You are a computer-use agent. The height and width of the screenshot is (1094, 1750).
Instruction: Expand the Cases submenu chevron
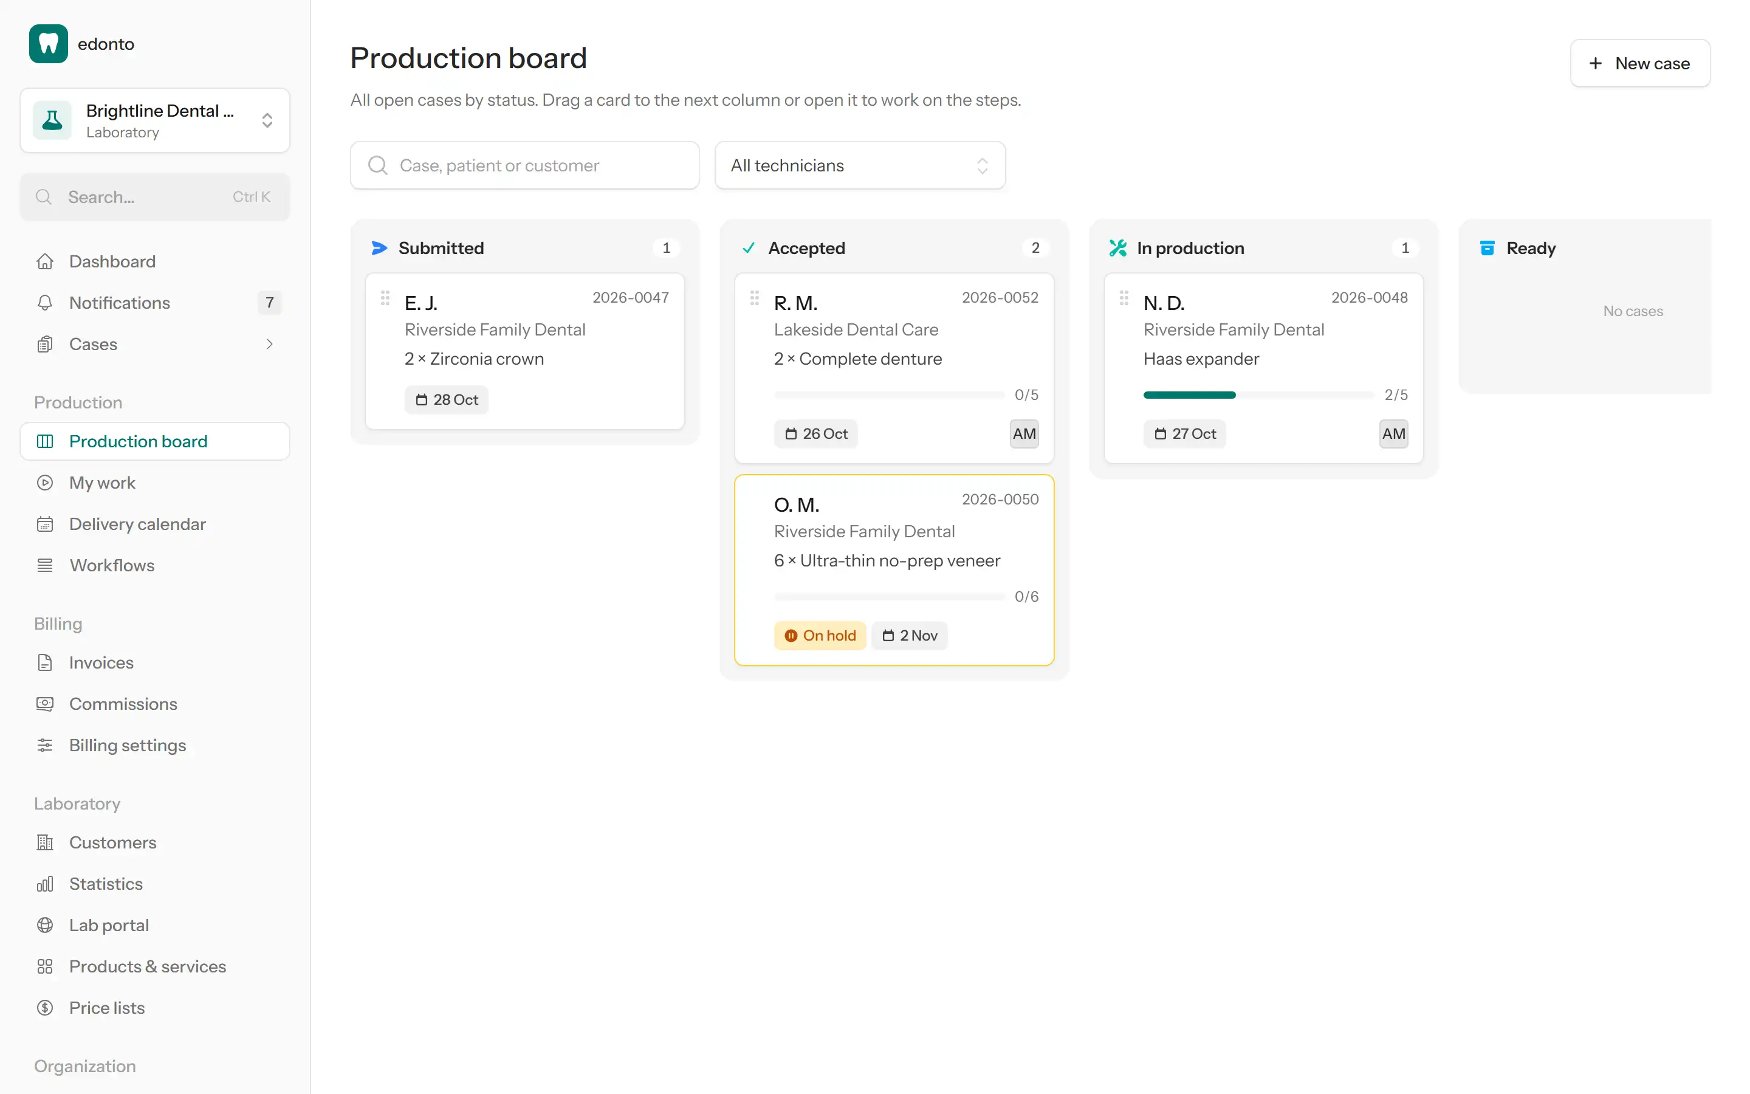[x=270, y=343]
